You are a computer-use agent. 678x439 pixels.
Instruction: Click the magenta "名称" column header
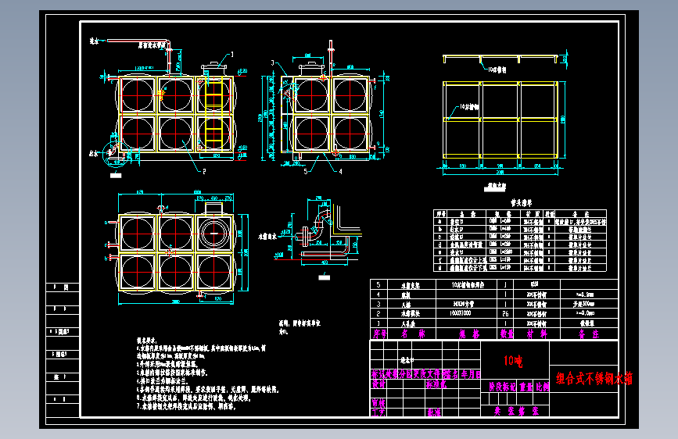pos(412,334)
